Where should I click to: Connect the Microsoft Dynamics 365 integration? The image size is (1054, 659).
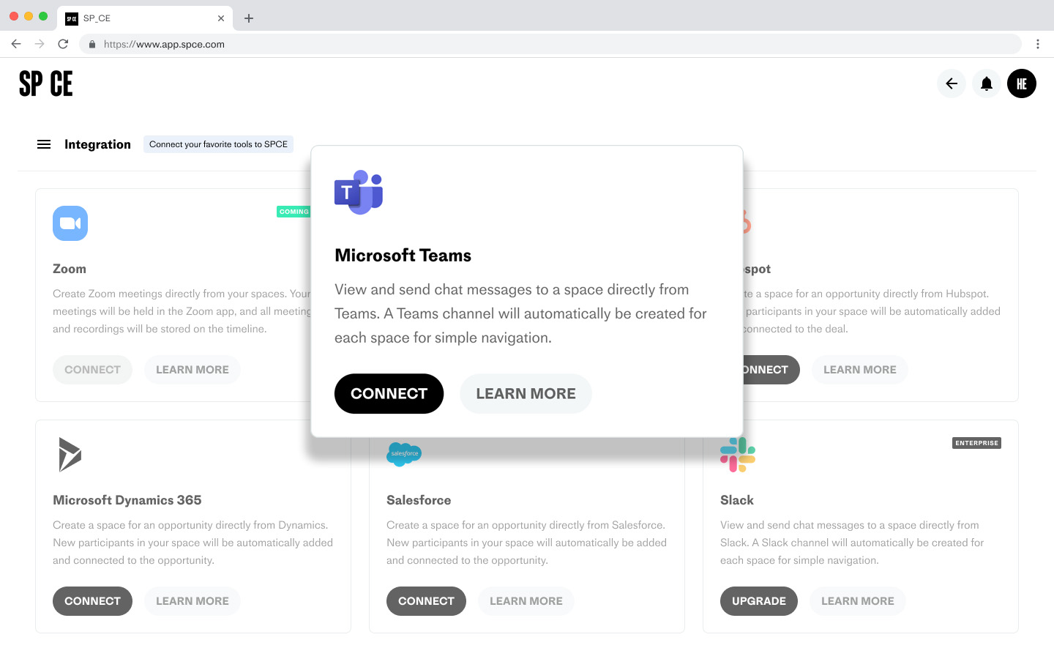tap(92, 600)
